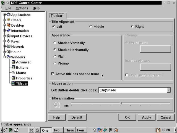The width and height of the screenshot is (177, 133).
Task: Open the File menu
Action: click(x=8, y=8)
